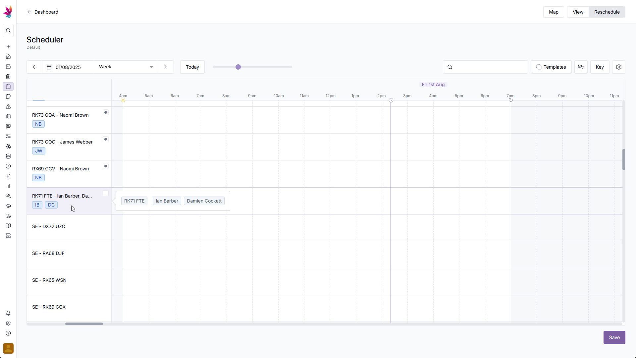
Task: Open the map icon in sidebar
Action: [x=8, y=116]
